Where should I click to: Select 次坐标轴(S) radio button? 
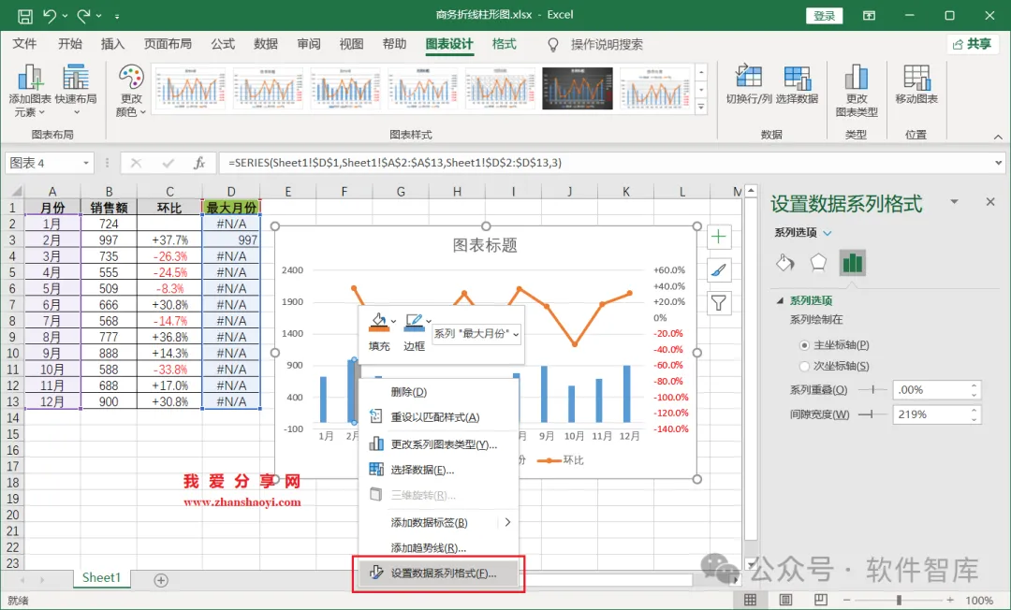(x=804, y=366)
